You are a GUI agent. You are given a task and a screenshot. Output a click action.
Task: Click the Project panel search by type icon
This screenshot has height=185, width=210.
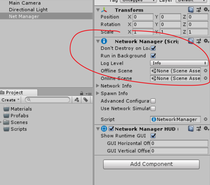click(x=77, y=100)
